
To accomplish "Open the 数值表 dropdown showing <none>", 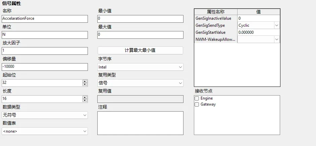I will tap(45, 131).
